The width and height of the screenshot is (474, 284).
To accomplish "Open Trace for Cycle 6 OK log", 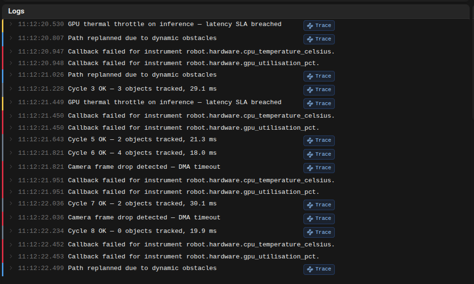I will 319,154.
